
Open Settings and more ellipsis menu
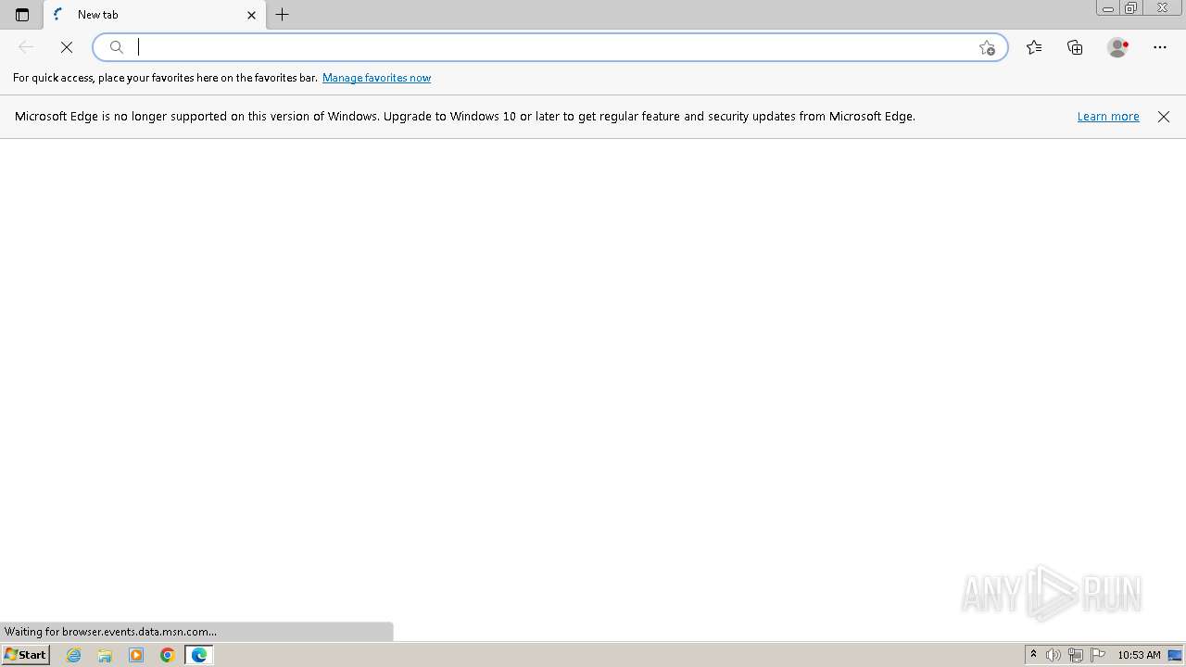[1160, 47]
